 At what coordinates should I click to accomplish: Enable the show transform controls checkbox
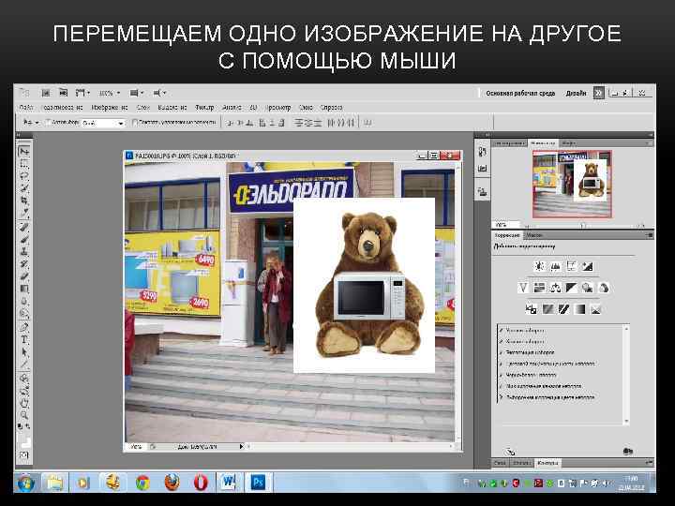click(x=135, y=123)
